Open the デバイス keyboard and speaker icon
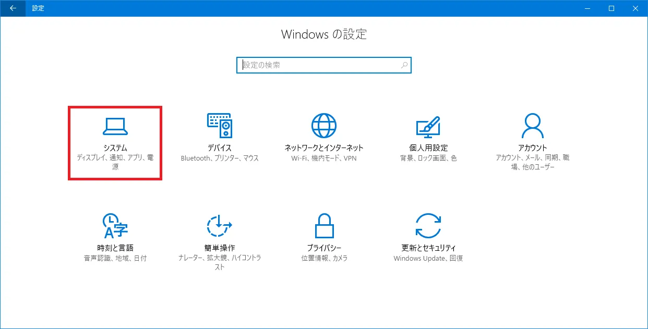 click(220, 126)
